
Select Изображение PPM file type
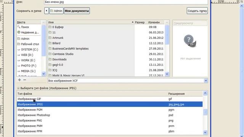pyautogui.click(x=110, y=131)
